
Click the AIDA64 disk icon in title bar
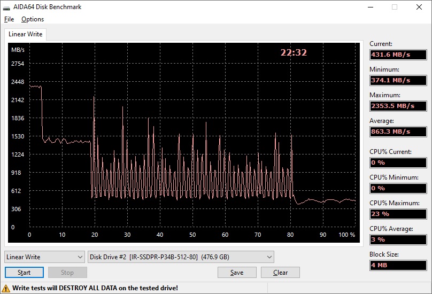click(6, 7)
